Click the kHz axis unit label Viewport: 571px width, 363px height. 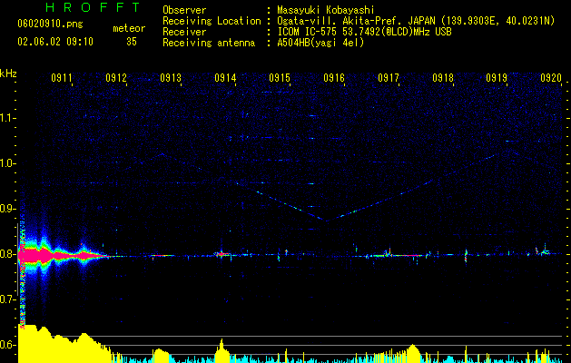pos(8,74)
